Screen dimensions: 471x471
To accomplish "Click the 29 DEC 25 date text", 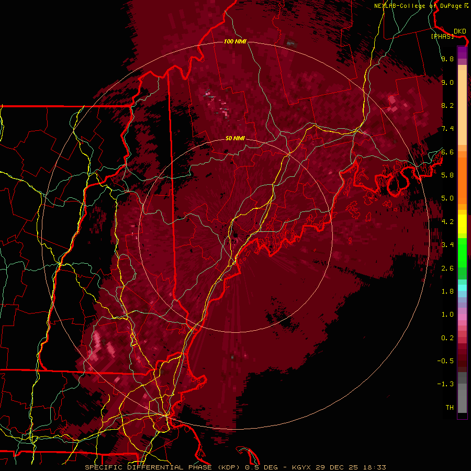I will 337,467.
